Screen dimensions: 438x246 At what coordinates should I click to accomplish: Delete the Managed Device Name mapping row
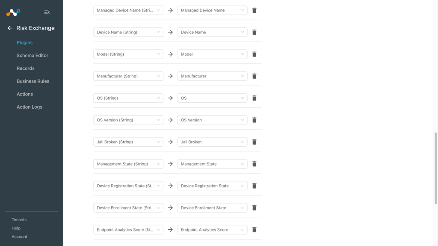pyautogui.click(x=254, y=10)
